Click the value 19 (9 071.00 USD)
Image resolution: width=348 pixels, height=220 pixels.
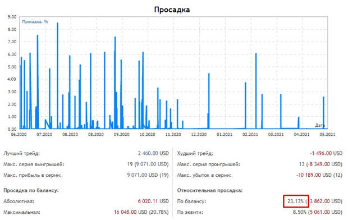(148, 164)
